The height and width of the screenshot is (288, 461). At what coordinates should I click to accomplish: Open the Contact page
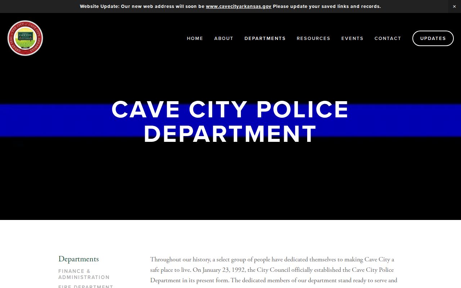[388, 38]
